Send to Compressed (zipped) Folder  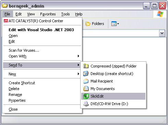coord(113,66)
